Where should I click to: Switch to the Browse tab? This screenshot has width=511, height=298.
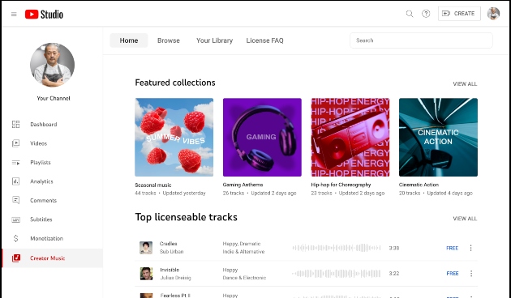[x=169, y=40]
